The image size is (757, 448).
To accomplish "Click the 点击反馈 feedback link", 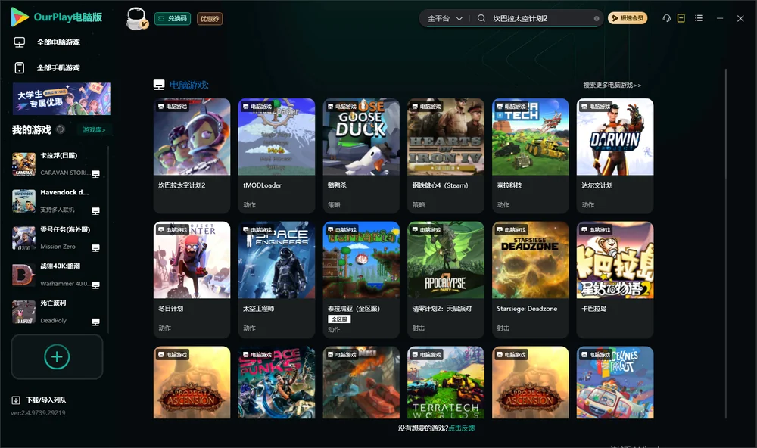I will [x=462, y=428].
